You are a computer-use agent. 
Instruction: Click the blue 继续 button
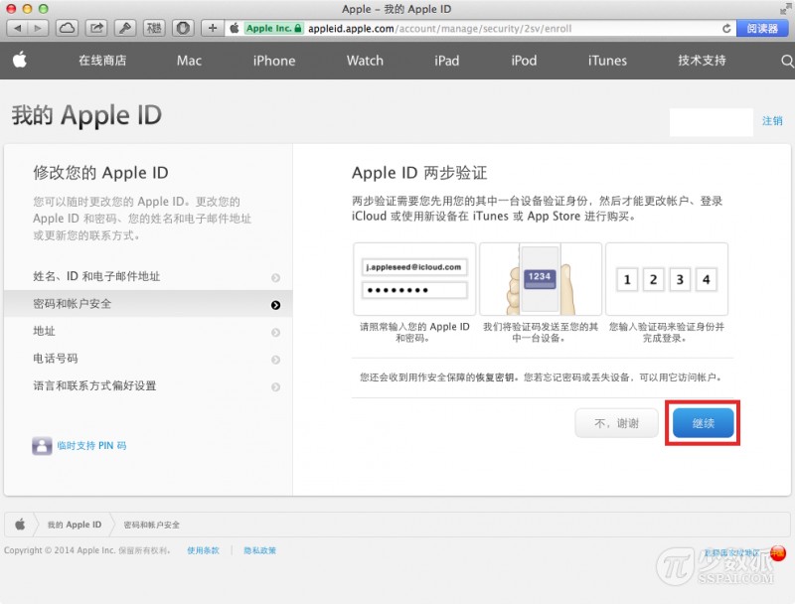(704, 423)
